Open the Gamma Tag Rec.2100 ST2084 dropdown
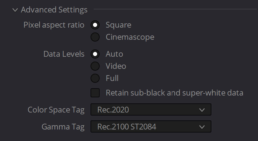Viewport: 258px width, 141px height. (x=151, y=126)
